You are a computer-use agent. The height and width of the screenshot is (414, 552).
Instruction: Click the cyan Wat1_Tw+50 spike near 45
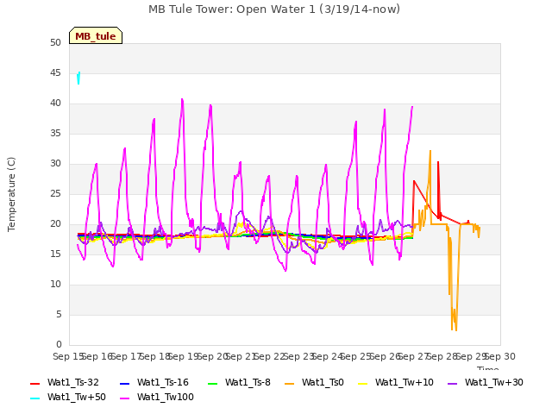78,78
